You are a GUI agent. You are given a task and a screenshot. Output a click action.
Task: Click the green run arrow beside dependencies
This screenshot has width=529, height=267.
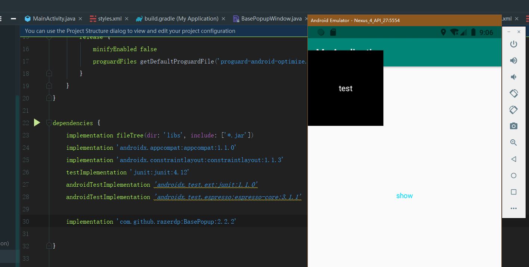36,122
